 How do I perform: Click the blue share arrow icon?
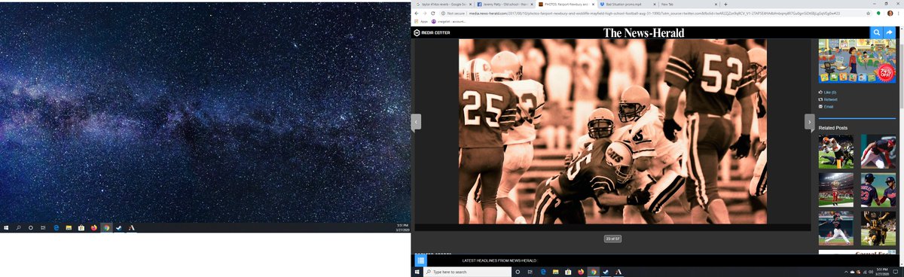(x=890, y=32)
